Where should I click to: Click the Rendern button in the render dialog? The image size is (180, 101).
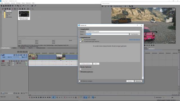[x=130, y=81]
